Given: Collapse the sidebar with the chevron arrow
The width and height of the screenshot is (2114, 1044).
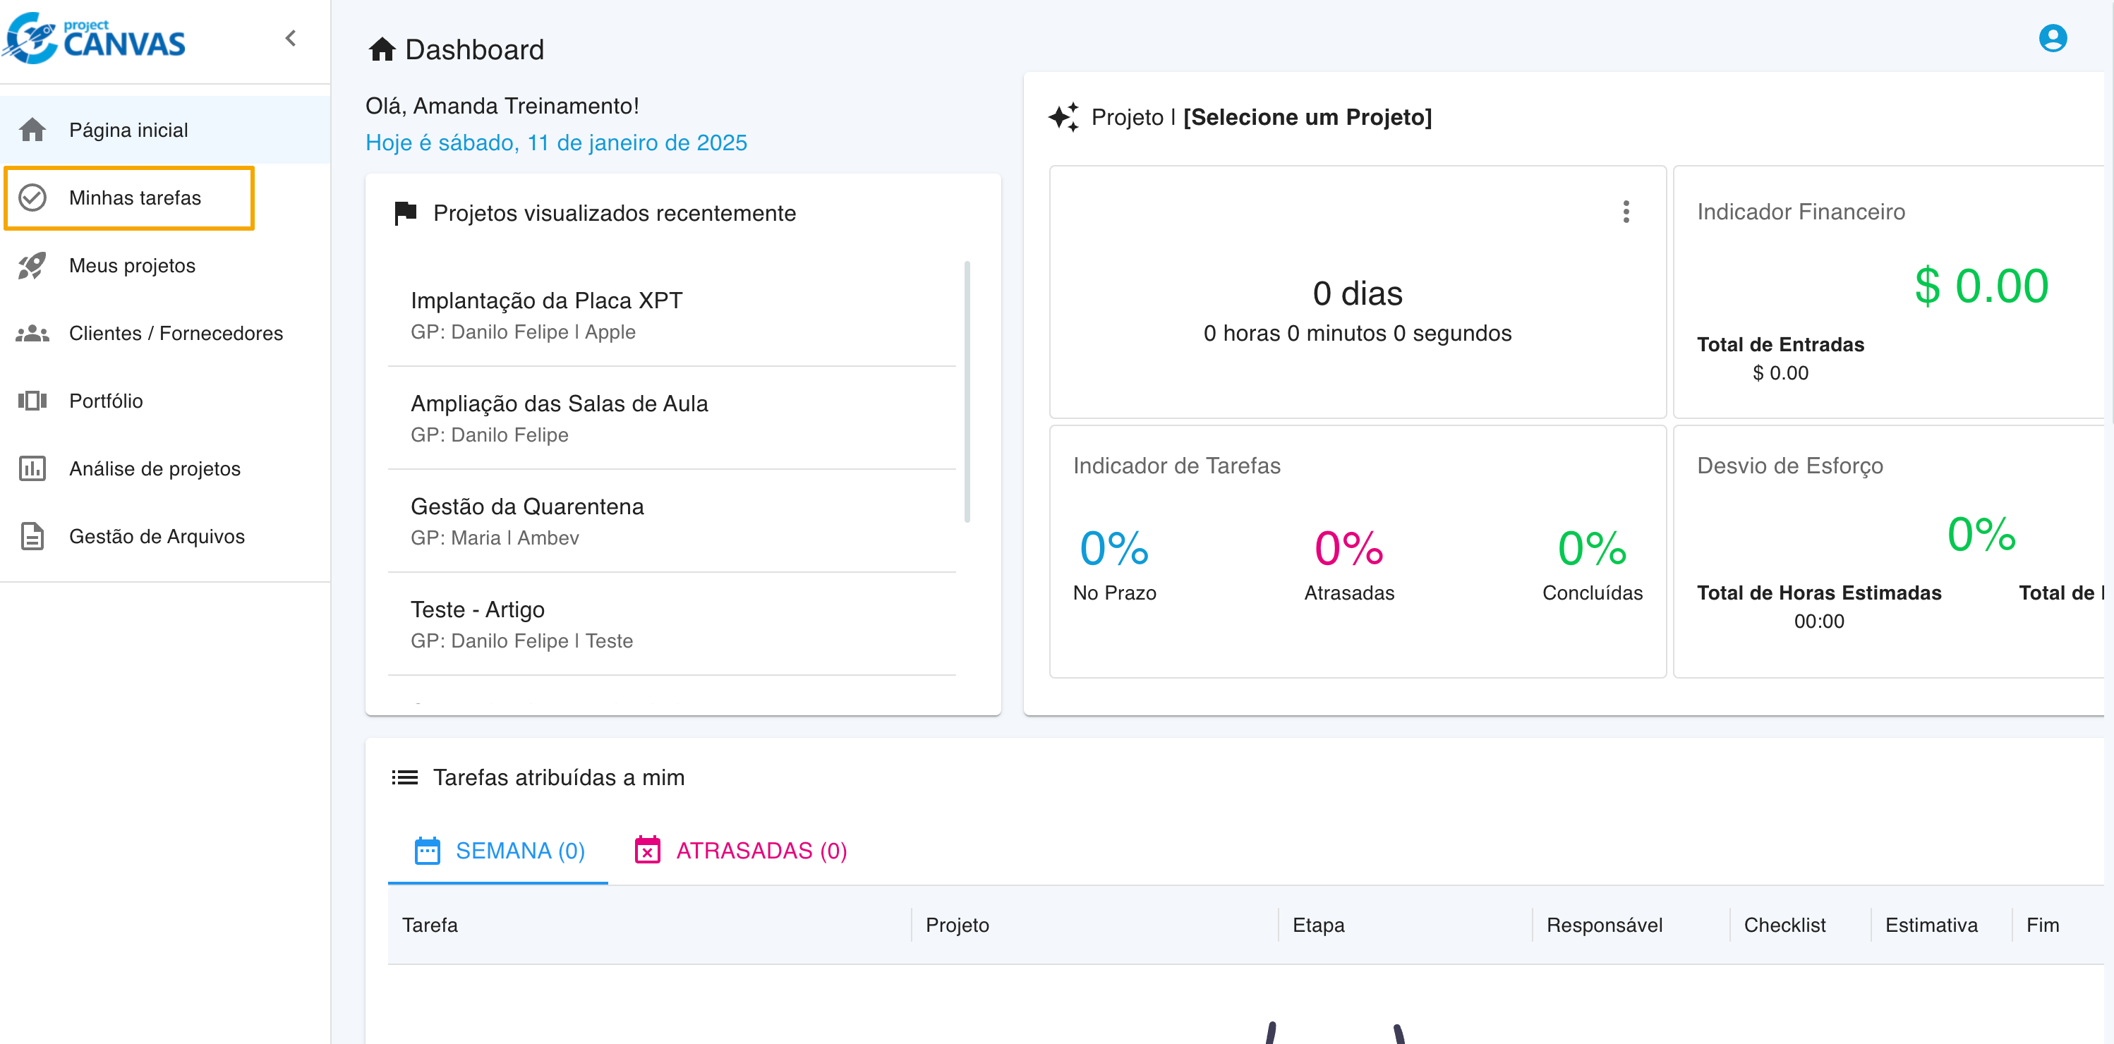Looking at the screenshot, I should coord(291,37).
